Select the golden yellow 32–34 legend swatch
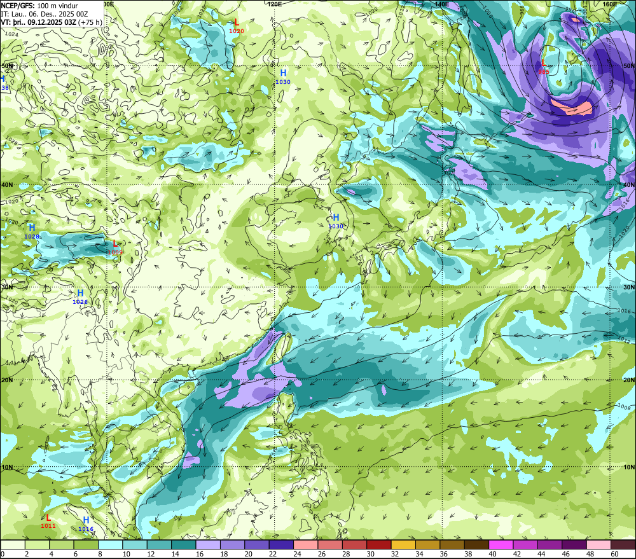Image resolution: width=636 pixels, height=559 pixels. pyautogui.click(x=403, y=545)
